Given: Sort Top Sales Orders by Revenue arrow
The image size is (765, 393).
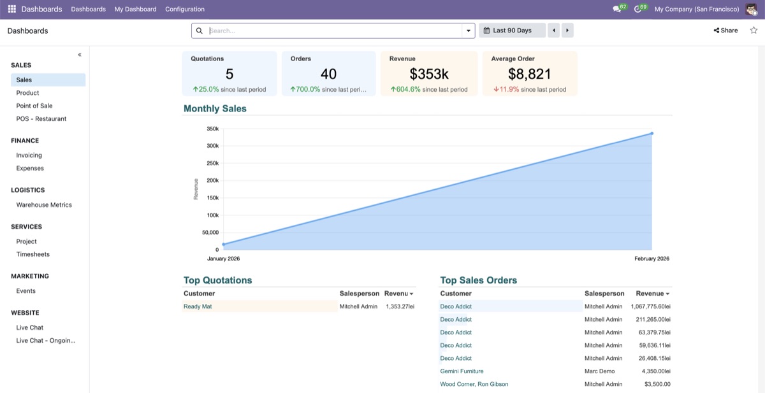Looking at the screenshot, I should (667, 294).
